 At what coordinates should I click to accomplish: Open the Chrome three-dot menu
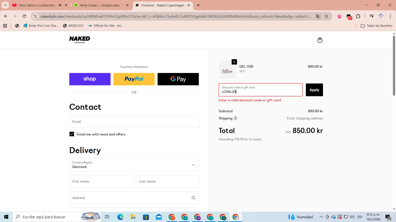tap(390, 16)
